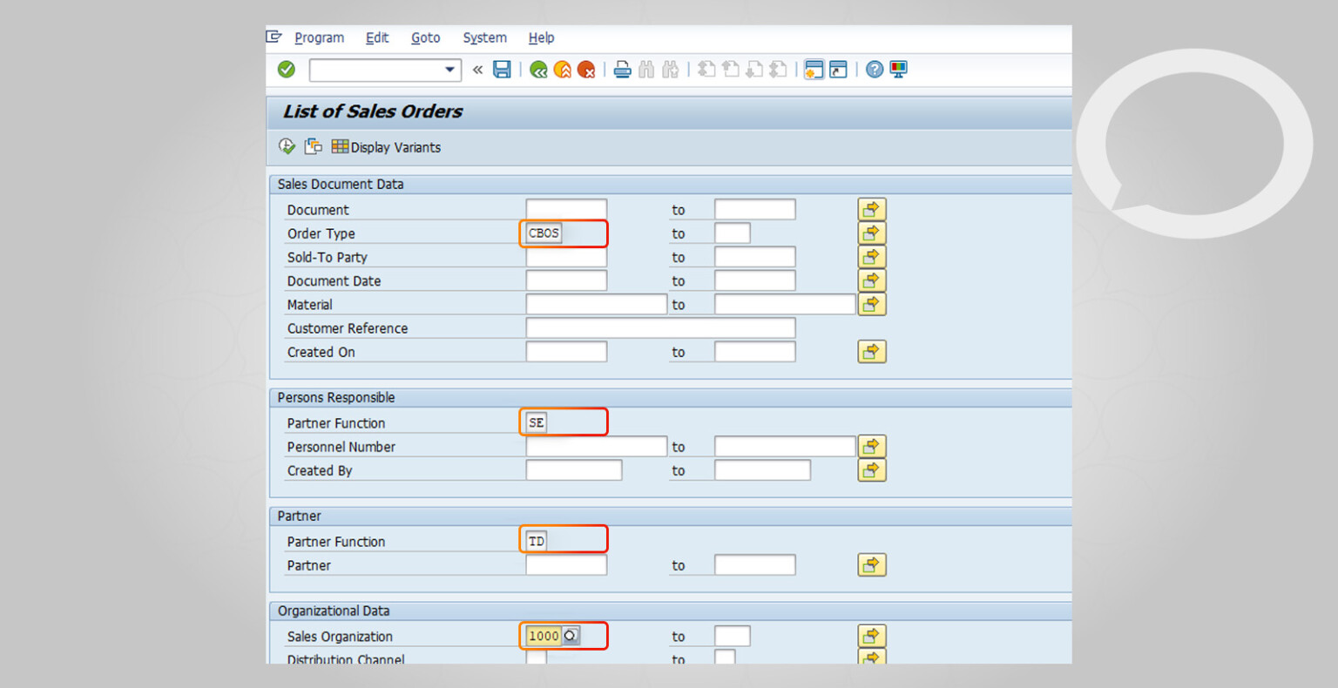1338x688 pixels.
Task: Open the Help question mark icon
Action: 875,70
